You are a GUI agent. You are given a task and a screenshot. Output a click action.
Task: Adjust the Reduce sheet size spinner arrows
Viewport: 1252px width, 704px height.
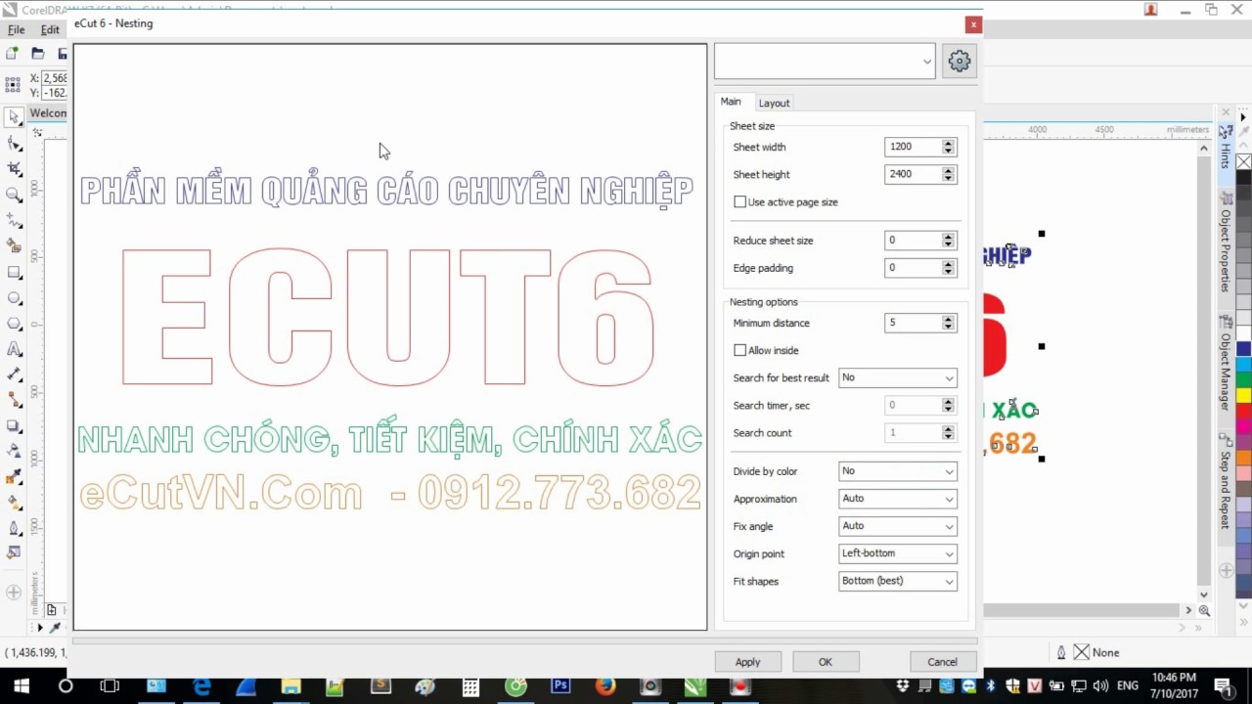pyautogui.click(x=948, y=241)
